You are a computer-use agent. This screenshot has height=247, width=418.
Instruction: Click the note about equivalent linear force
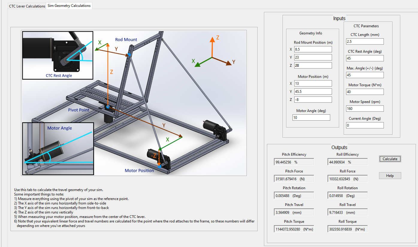pos(134,224)
